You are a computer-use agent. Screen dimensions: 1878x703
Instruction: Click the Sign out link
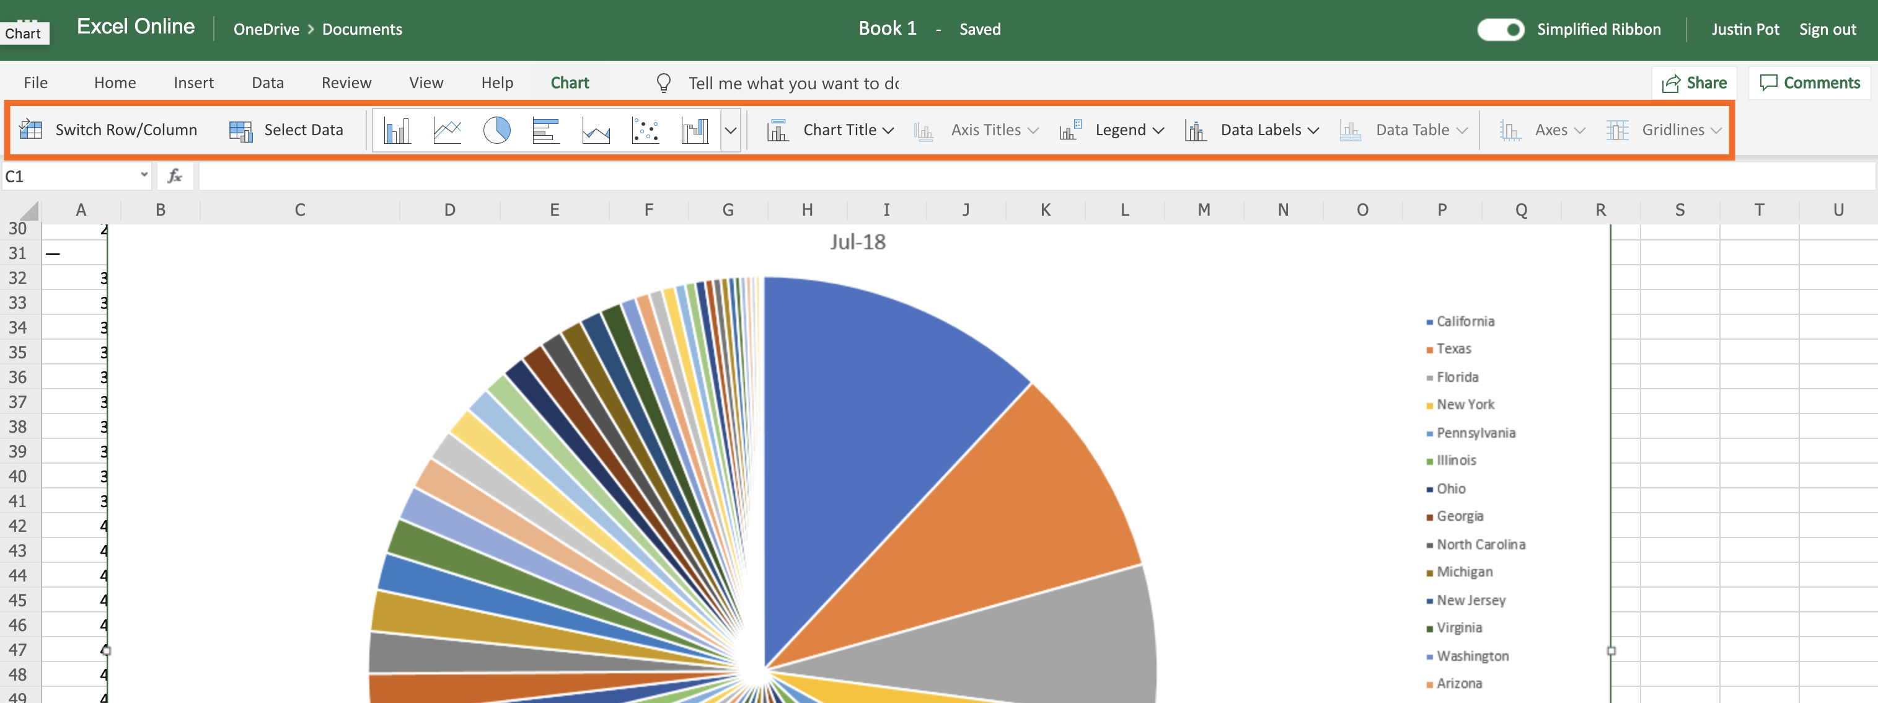click(x=1827, y=29)
